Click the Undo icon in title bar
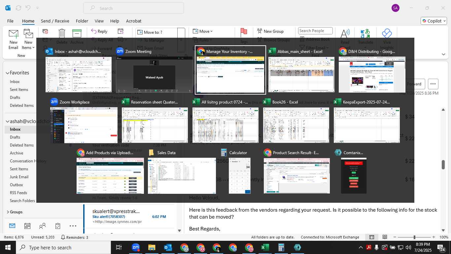This screenshot has height=254, width=451. click(x=28, y=8)
